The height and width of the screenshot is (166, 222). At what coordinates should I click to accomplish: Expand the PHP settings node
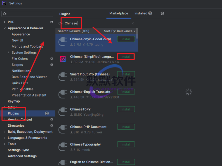click(x=5, y=22)
